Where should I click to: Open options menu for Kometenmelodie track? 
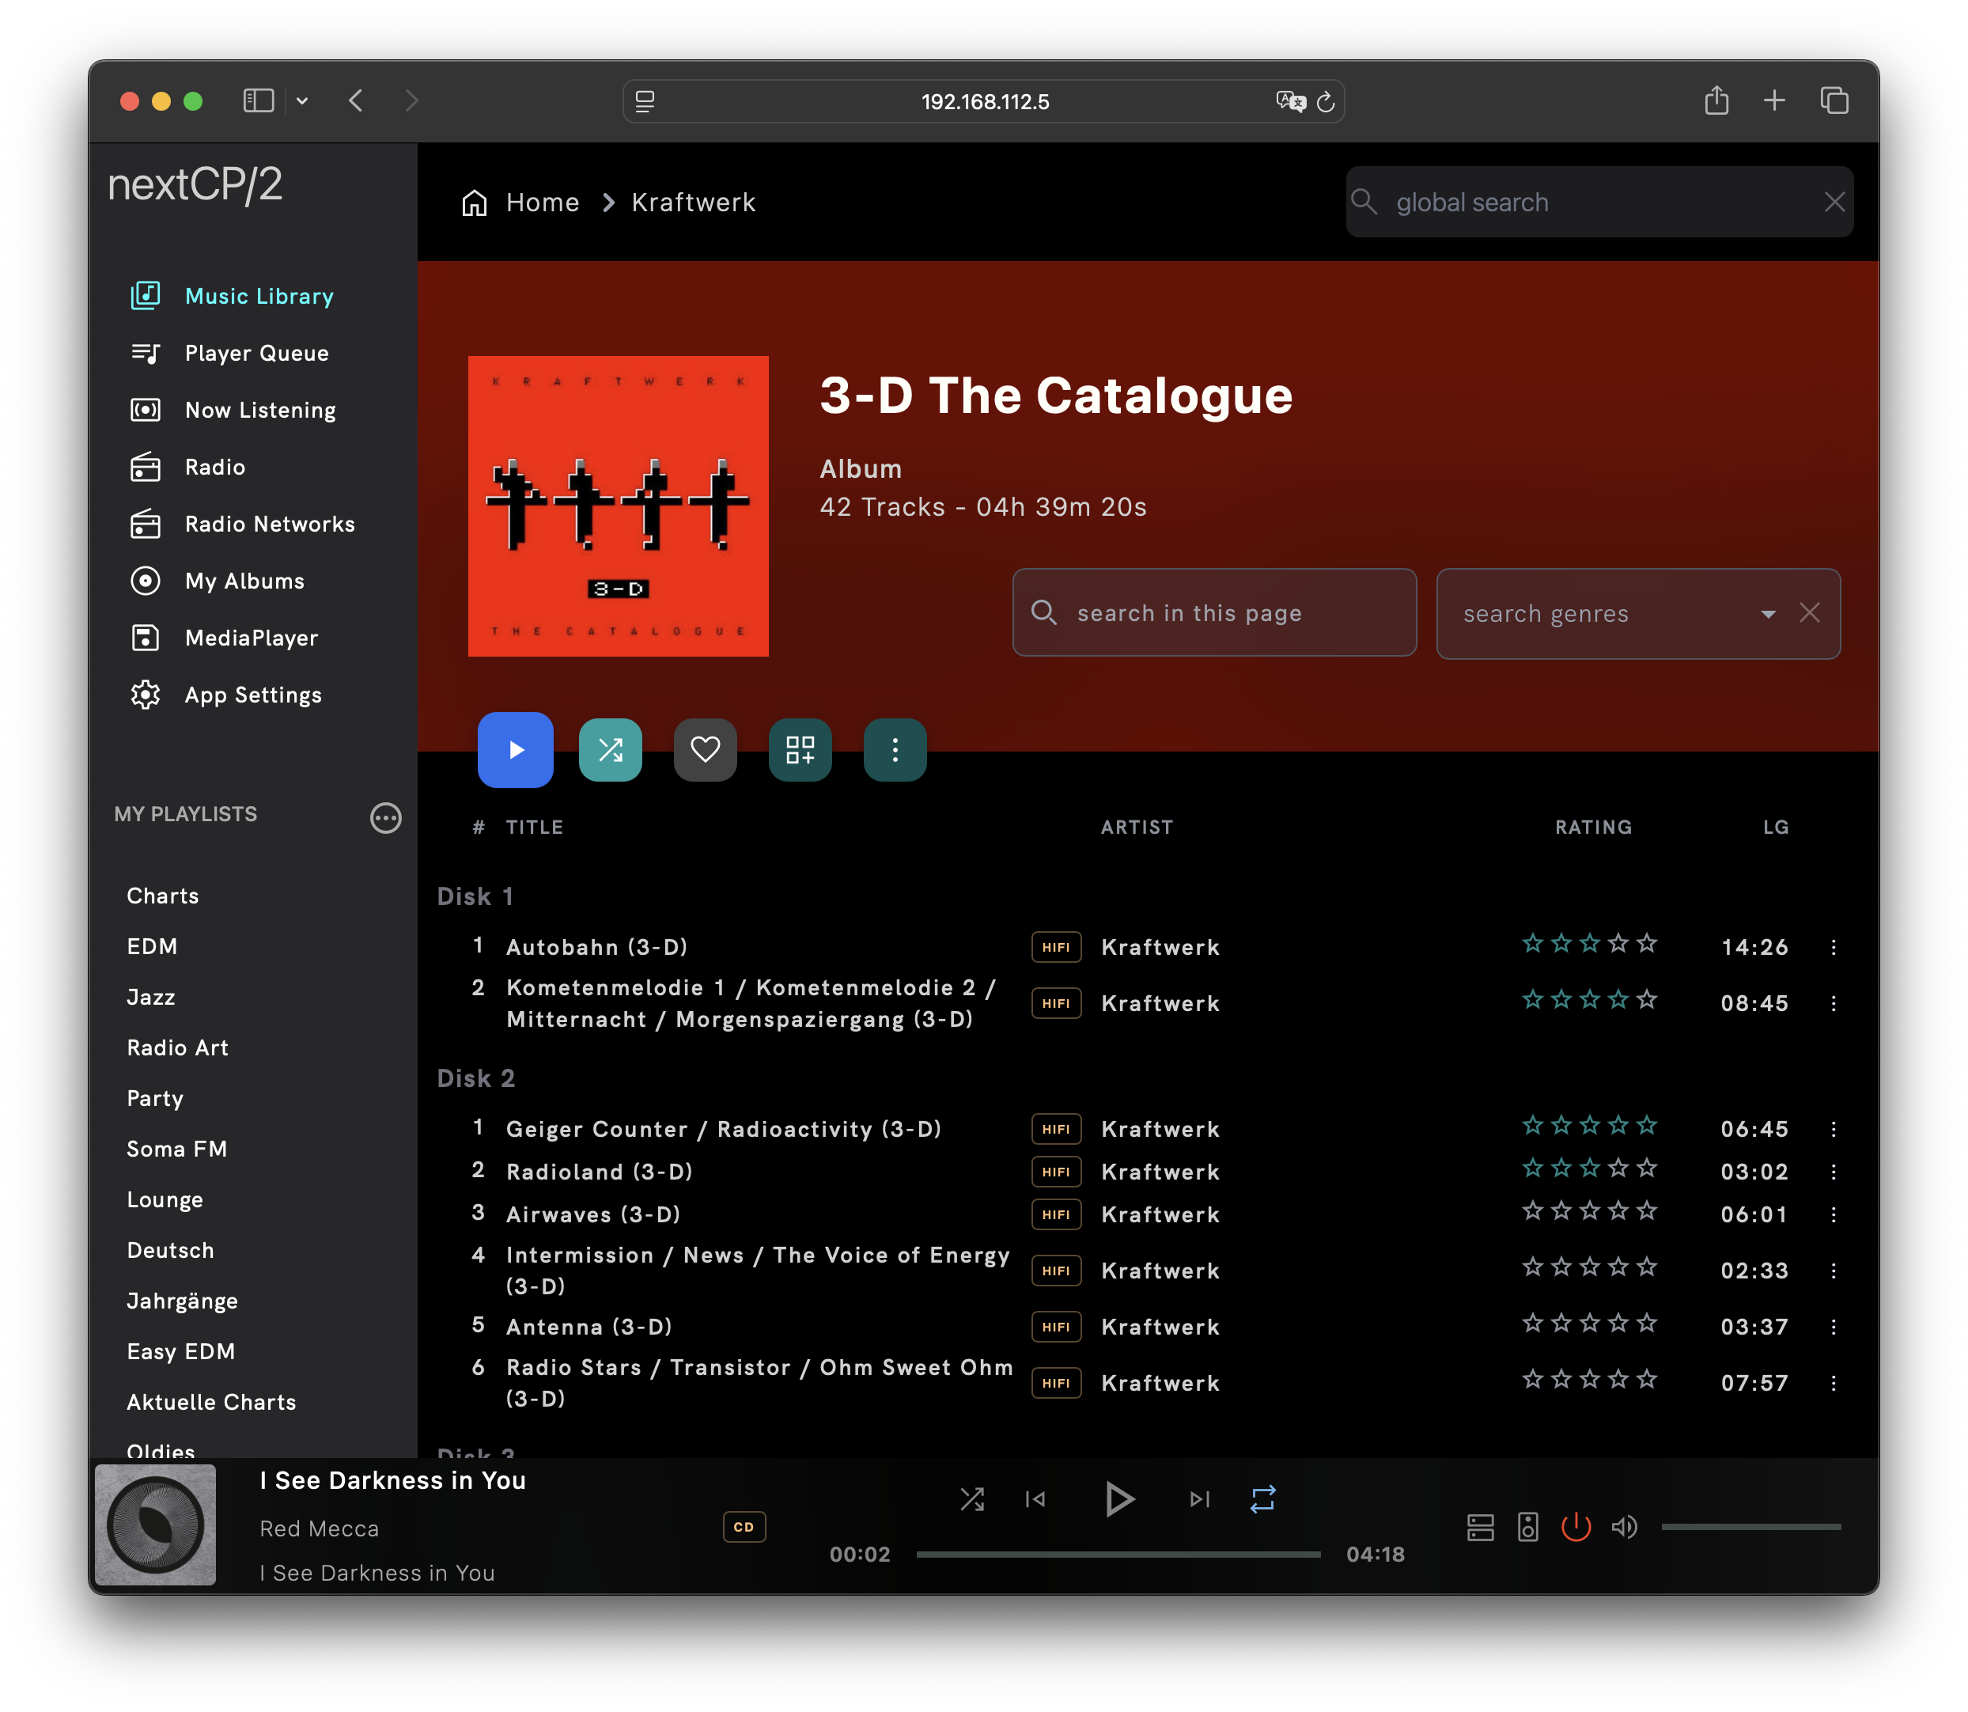click(1834, 1003)
